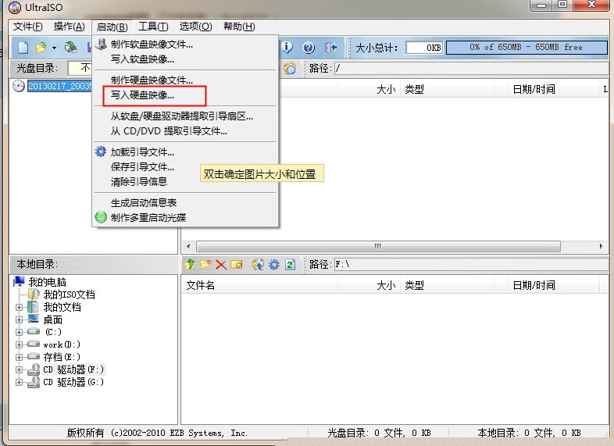Screen dimensions: 614x446
Task: Sort local files by 类型 column
Action: [447, 285]
